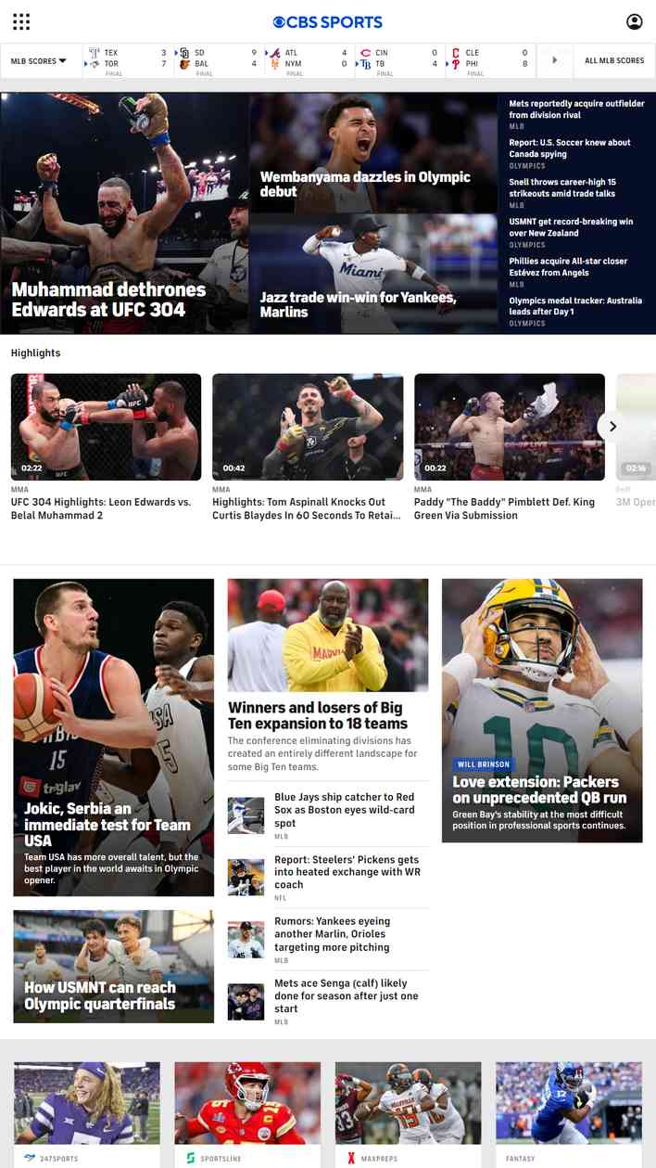Read Winners and losers of Big Ten expansion
This screenshot has width=656, height=1168.
click(318, 715)
